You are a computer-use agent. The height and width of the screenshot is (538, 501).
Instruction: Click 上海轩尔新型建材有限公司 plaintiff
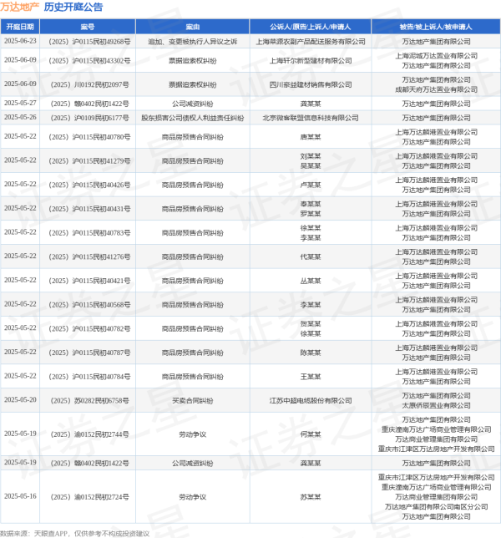(x=311, y=61)
